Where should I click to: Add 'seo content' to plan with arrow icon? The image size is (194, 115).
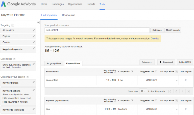pos(186,80)
